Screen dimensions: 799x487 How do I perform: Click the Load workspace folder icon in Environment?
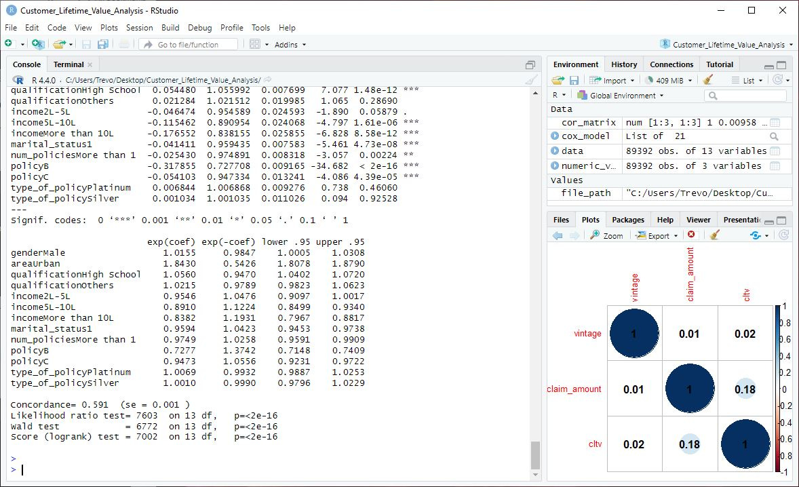coord(558,80)
